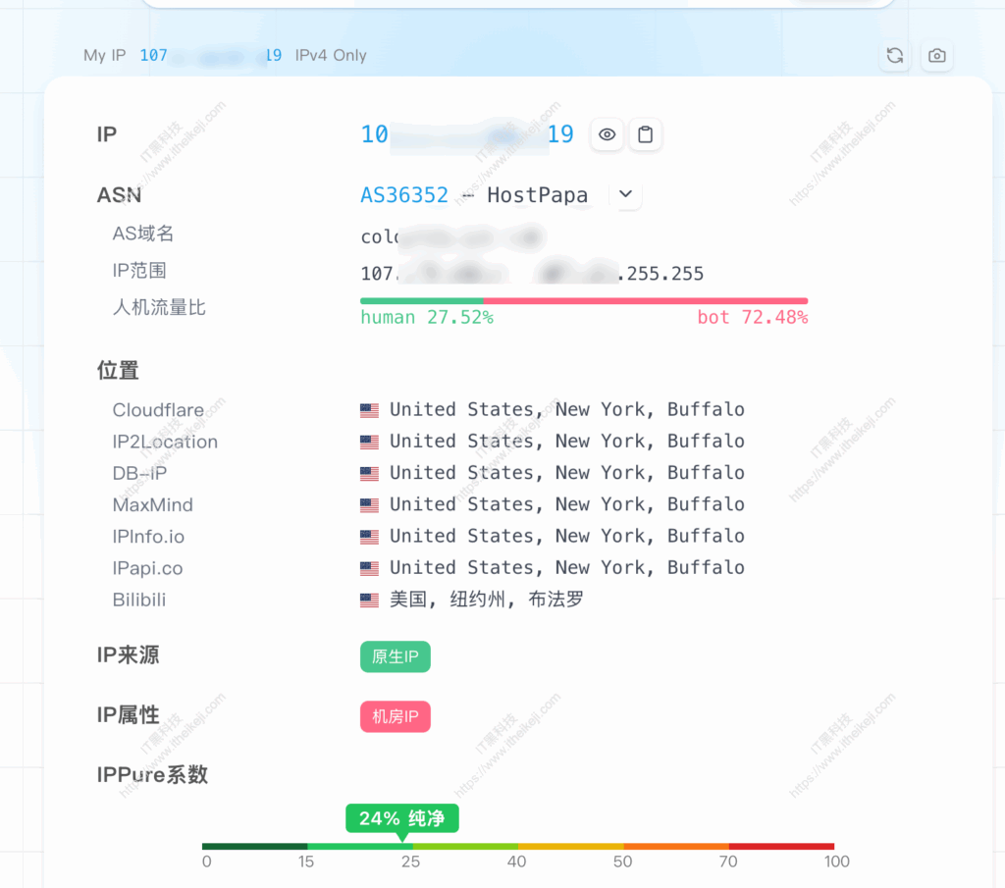Click the 24% 纯净 marker on the gauge

tap(401, 817)
